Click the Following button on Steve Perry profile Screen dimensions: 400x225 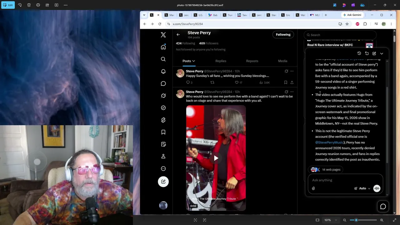click(283, 35)
